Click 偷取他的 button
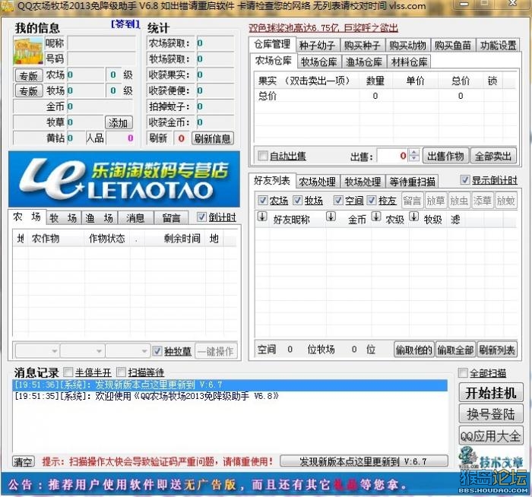The width and height of the screenshot is (532, 497). (414, 350)
